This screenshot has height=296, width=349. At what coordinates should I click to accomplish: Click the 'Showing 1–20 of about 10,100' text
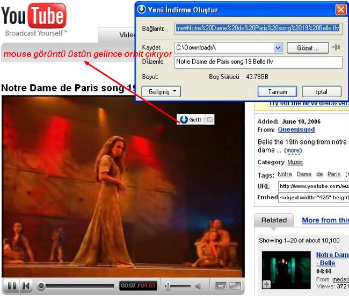(x=299, y=241)
